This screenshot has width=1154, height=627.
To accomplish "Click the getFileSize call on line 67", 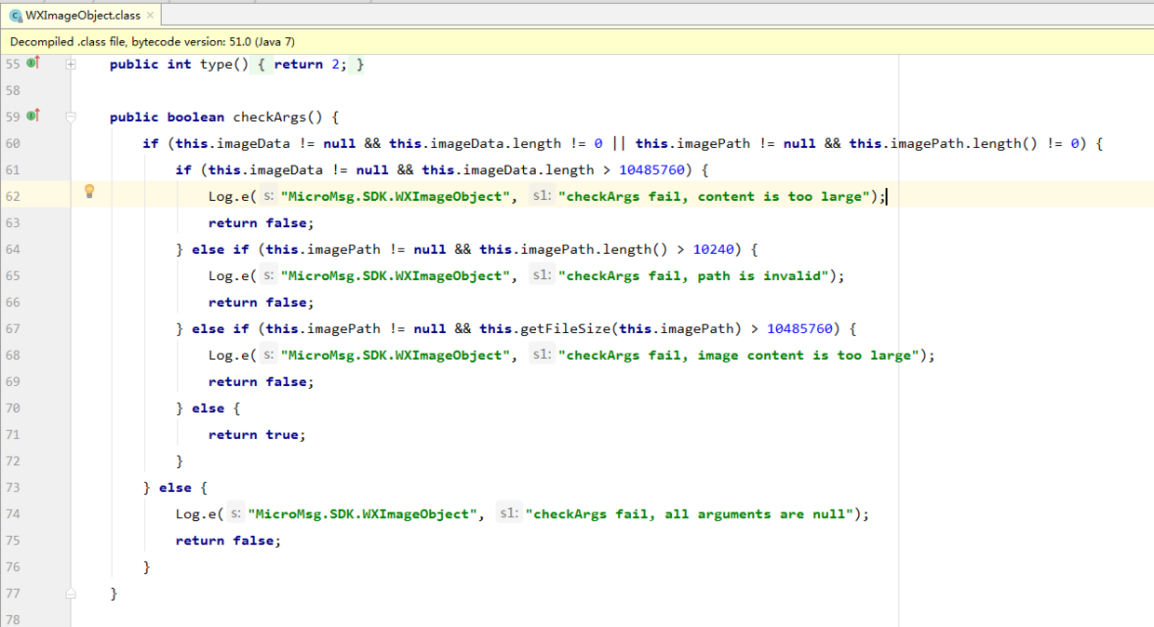I will coord(566,328).
